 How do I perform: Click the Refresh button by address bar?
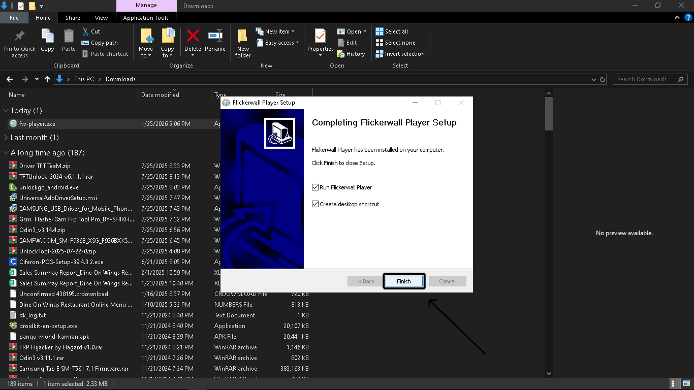603,79
